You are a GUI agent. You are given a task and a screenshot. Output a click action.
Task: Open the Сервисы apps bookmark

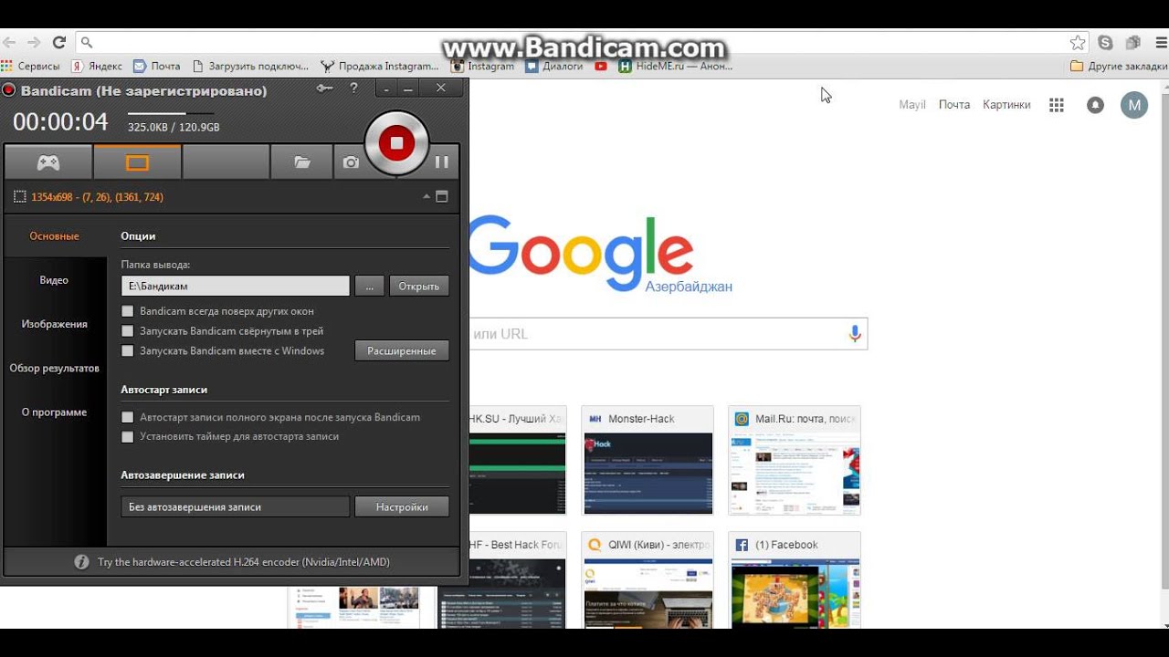(x=31, y=66)
